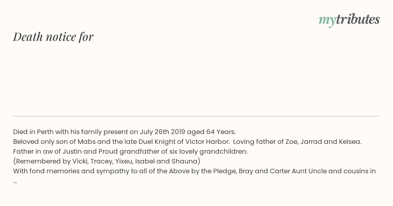Click the horizontal divider line
This screenshot has width=393, height=206.
pos(196,116)
